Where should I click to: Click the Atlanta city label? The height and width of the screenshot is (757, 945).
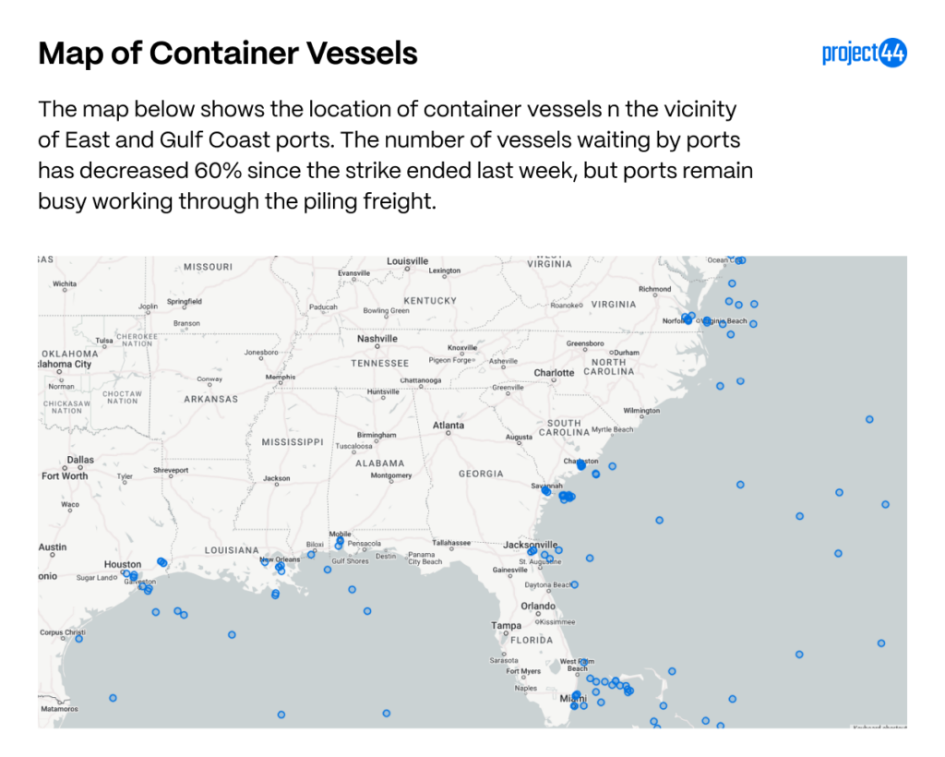tap(449, 425)
